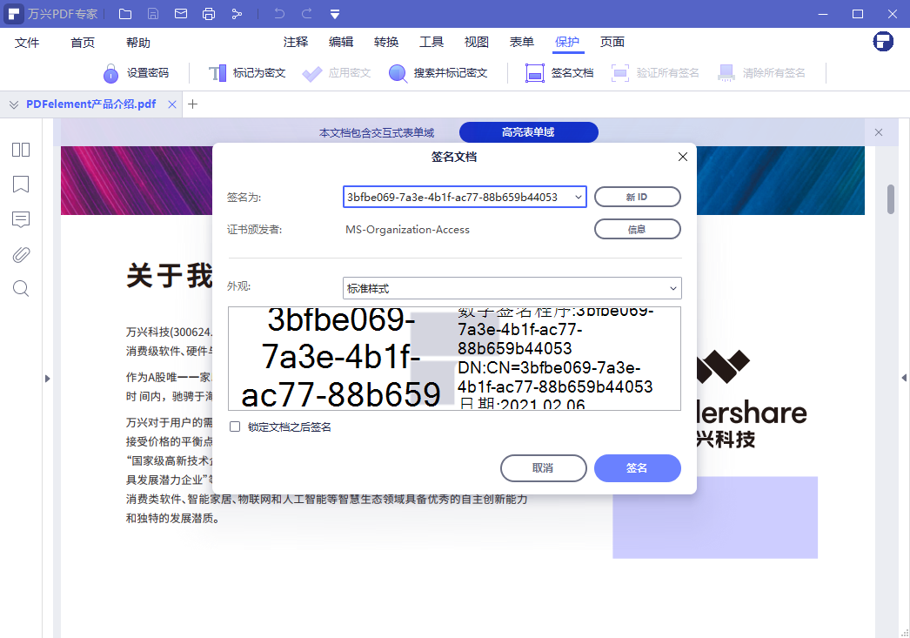Click the Wondershare account icon

click(x=883, y=41)
